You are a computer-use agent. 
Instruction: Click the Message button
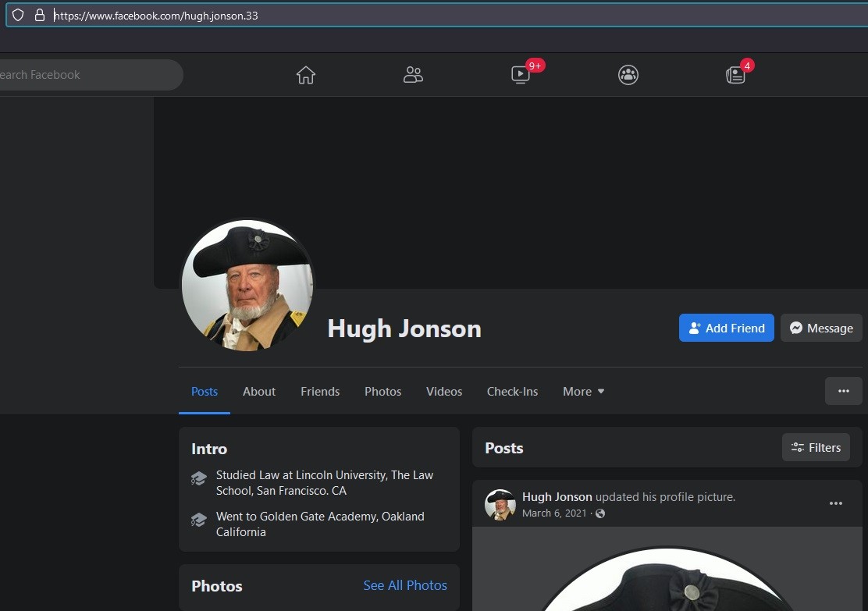(820, 328)
